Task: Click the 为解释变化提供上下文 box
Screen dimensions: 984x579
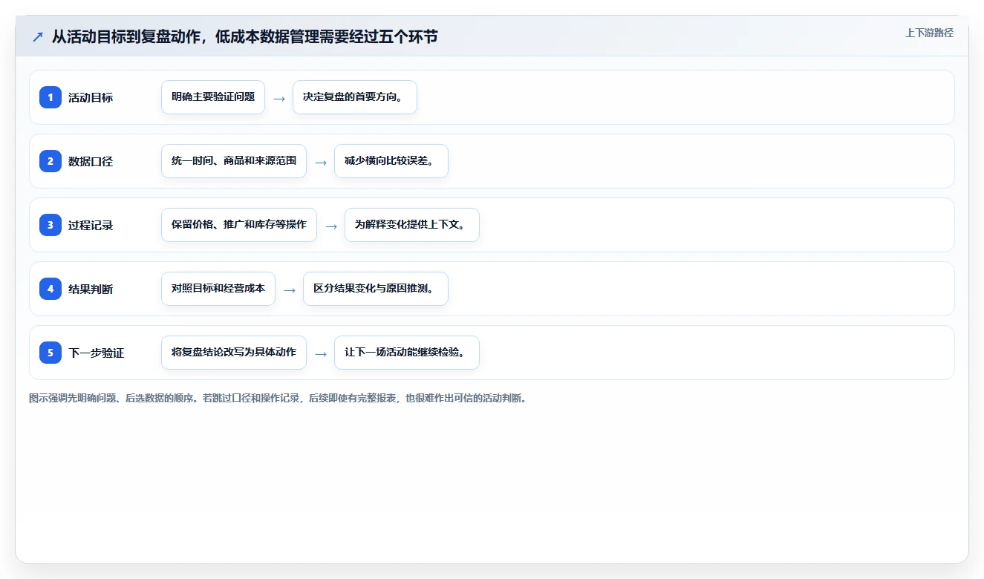Action: (412, 225)
